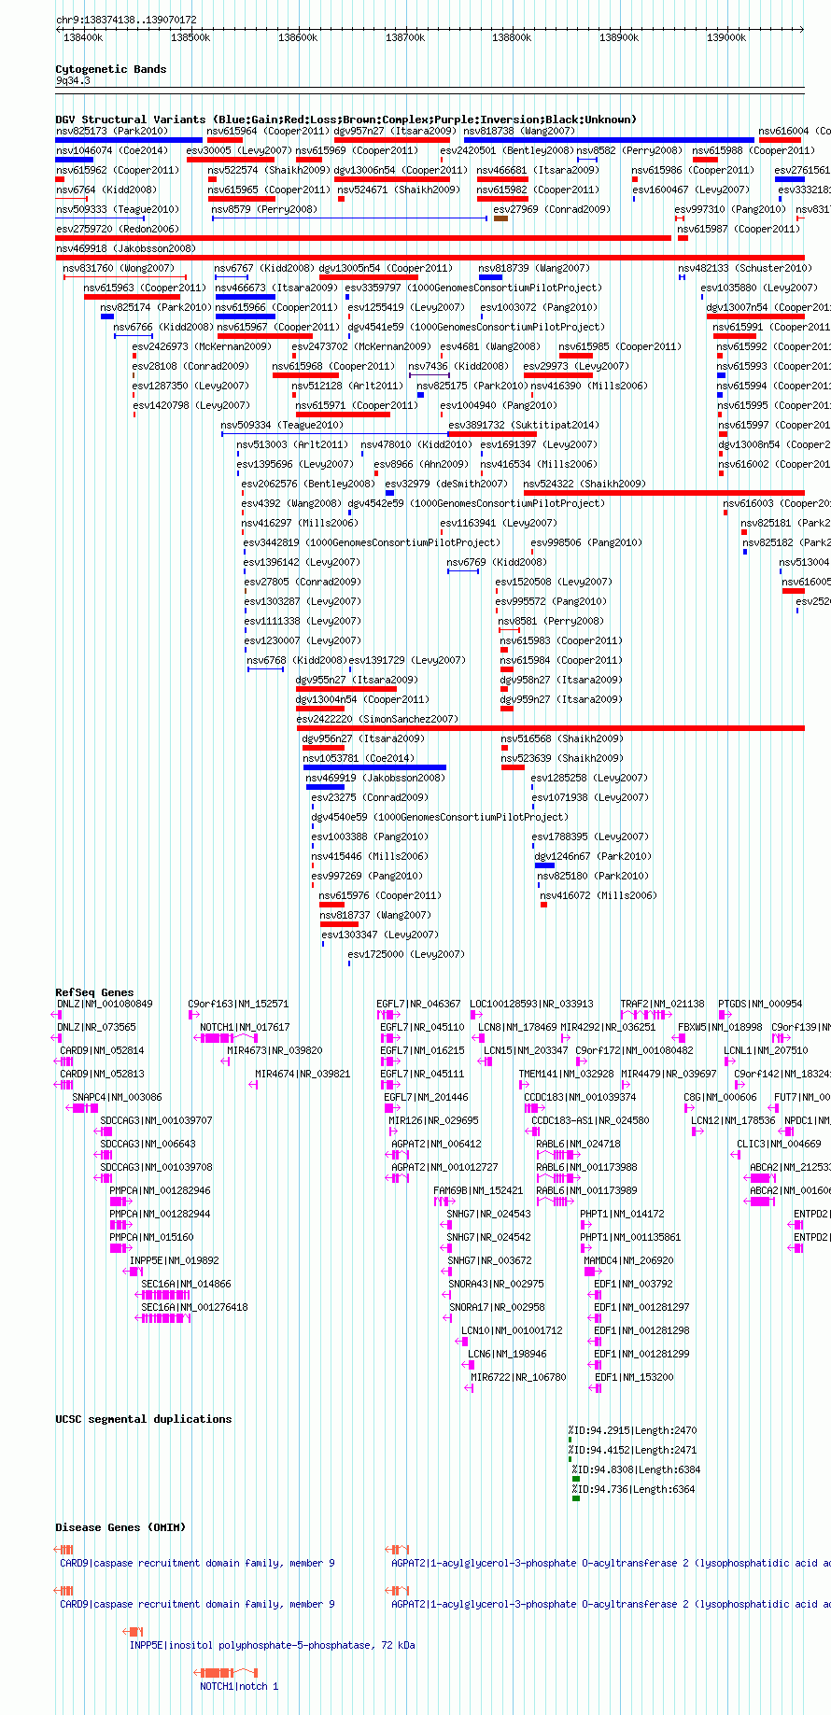Open the RefSeq Genes track title
The width and height of the screenshot is (831, 1715).
pyautogui.click(x=94, y=992)
